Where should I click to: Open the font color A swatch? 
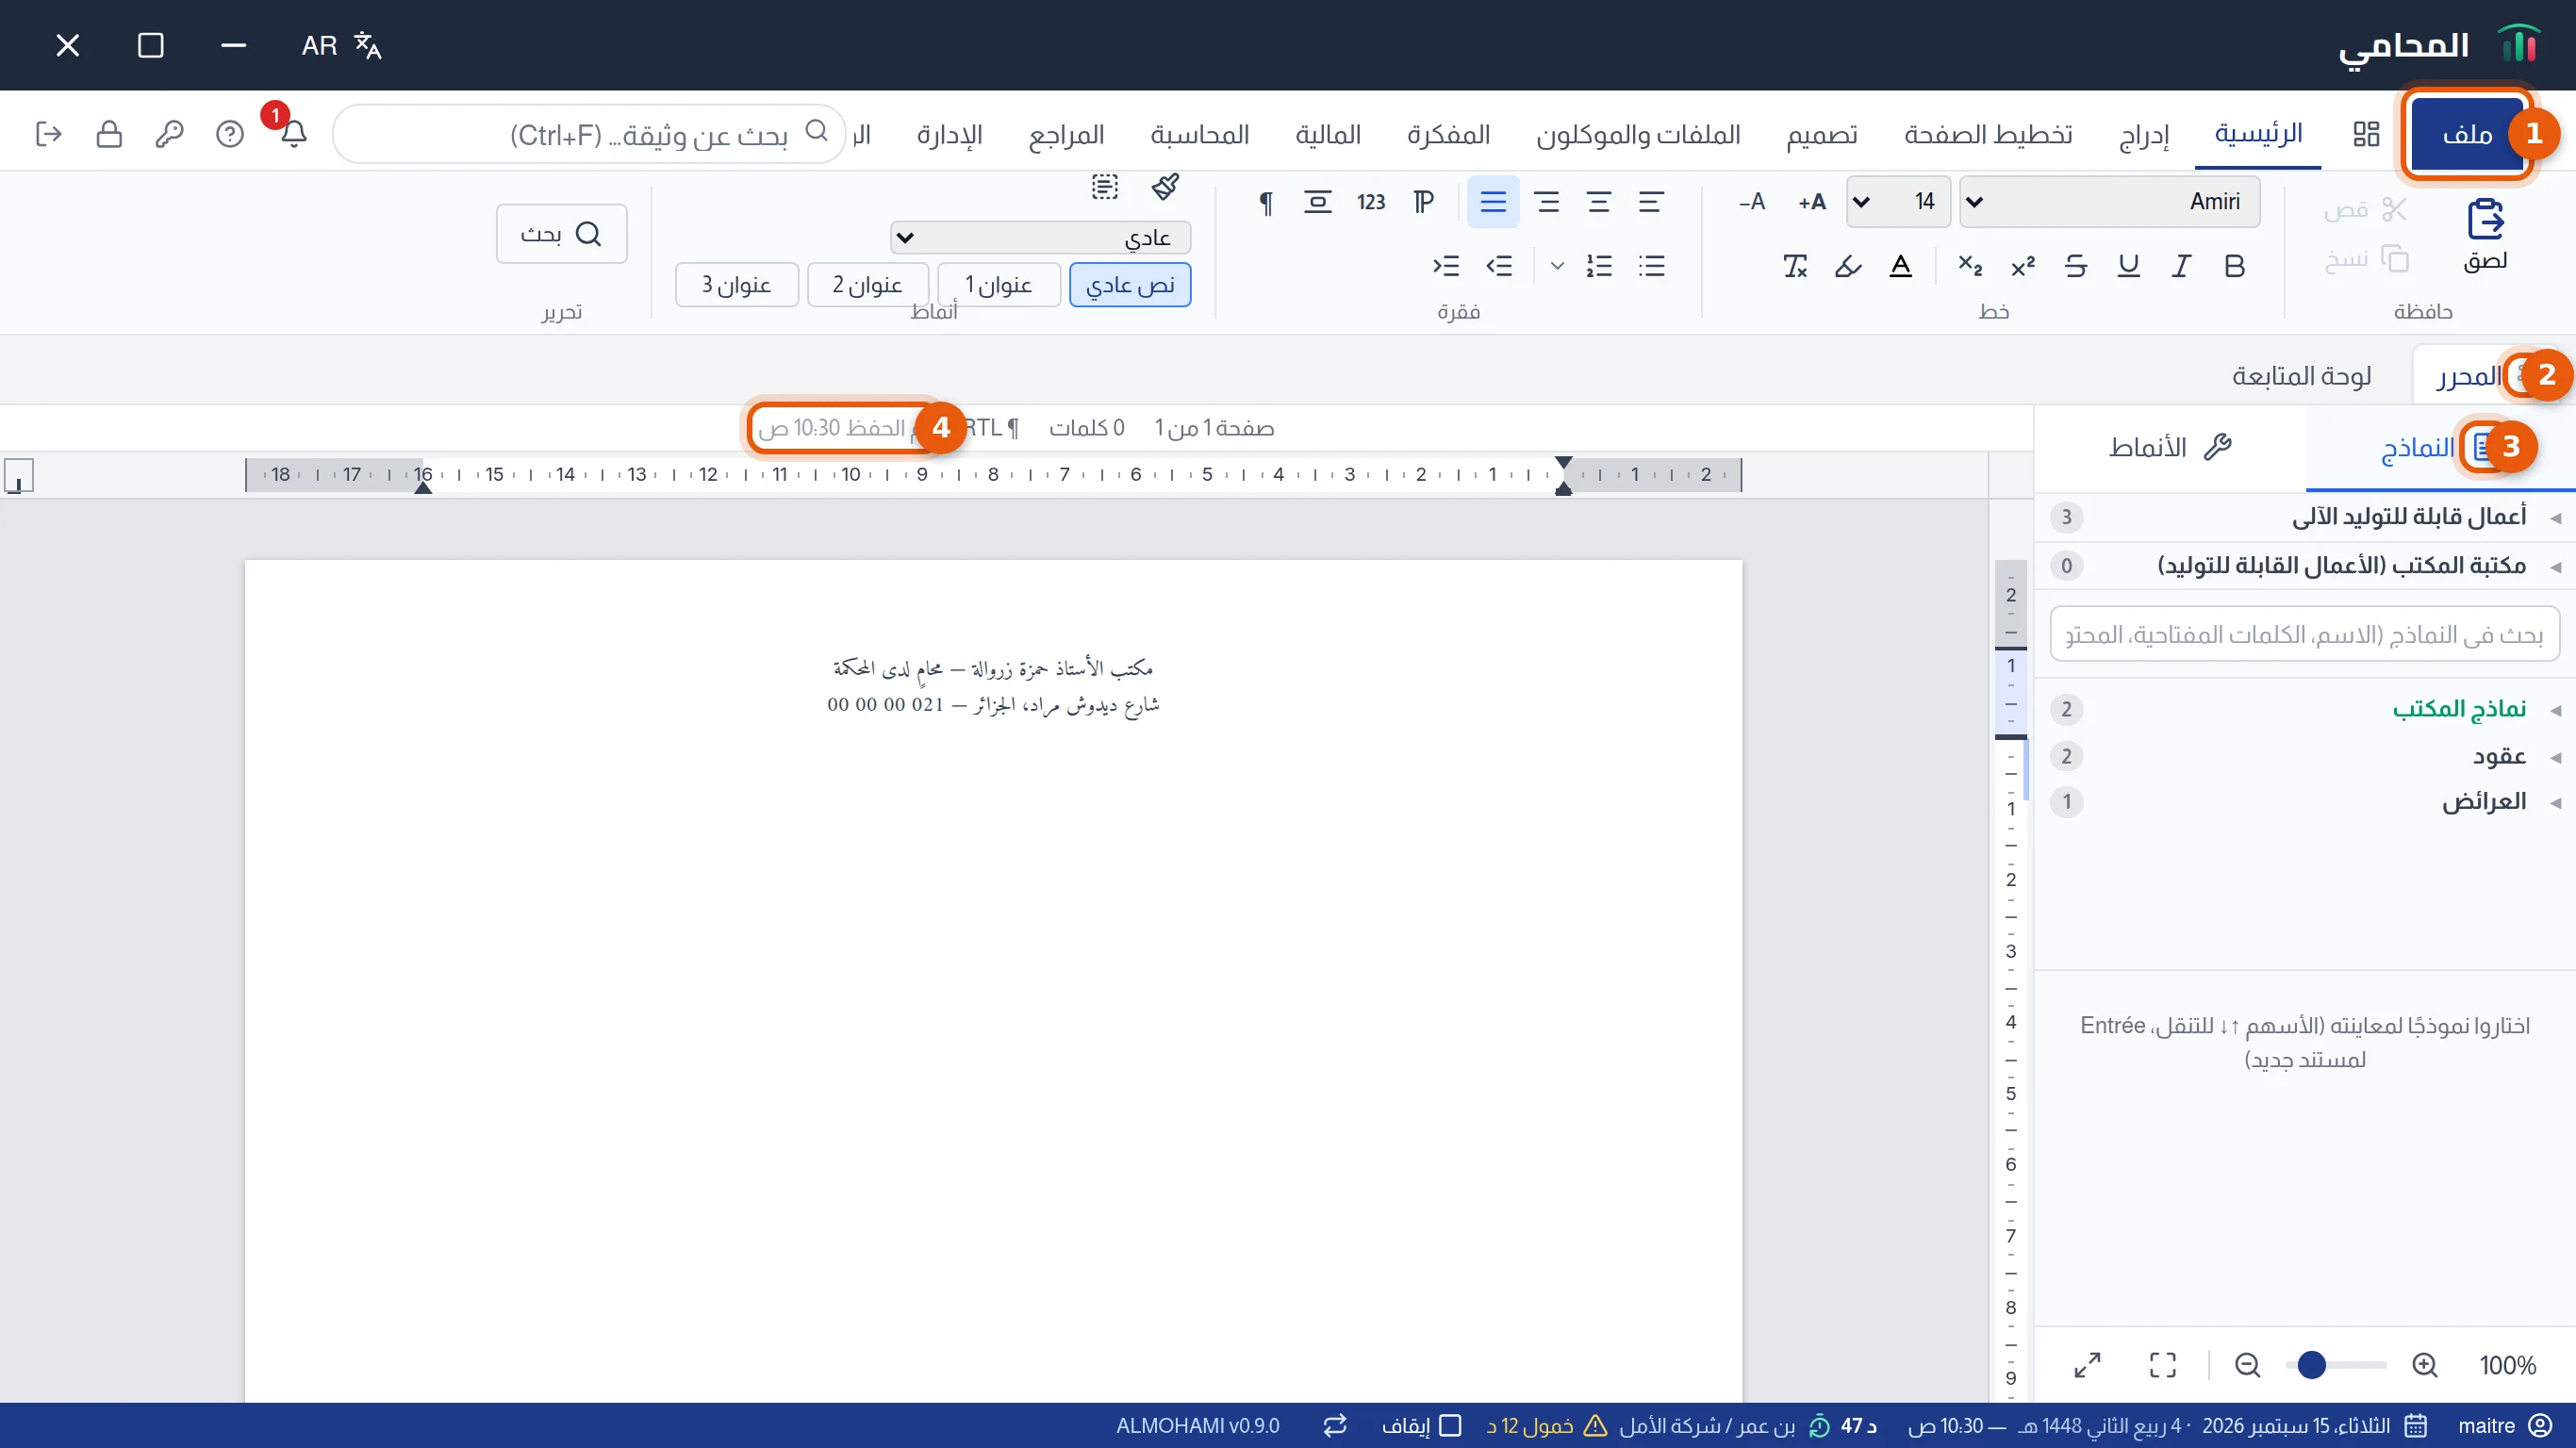tap(1901, 266)
